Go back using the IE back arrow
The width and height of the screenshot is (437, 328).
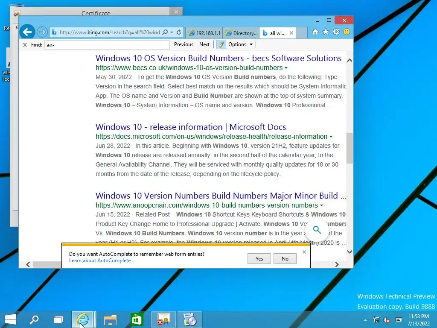click(x=27, y=32)
